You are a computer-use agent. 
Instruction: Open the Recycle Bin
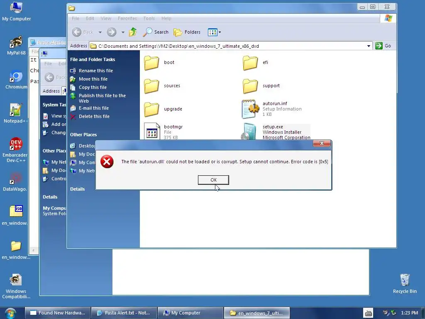[x=405, y=283]
